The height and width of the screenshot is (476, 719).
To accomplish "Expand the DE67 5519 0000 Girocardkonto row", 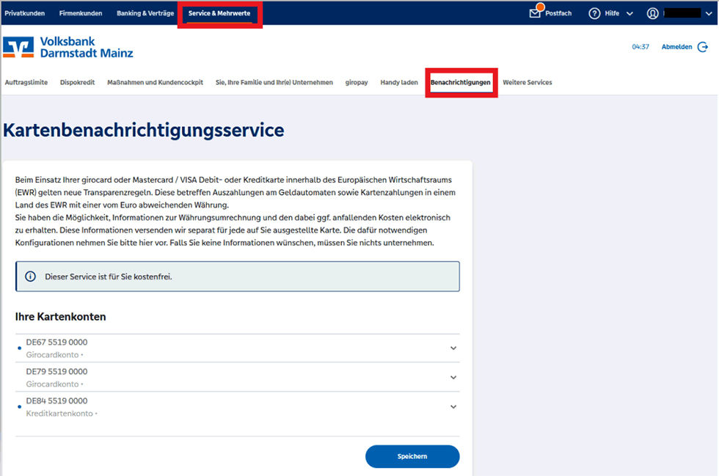I will [238, 348].
